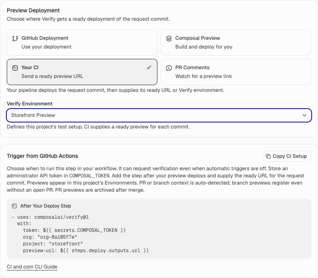
Task: Click the copy icon in Copy CI Setup
Action: (x=268, y=156)
